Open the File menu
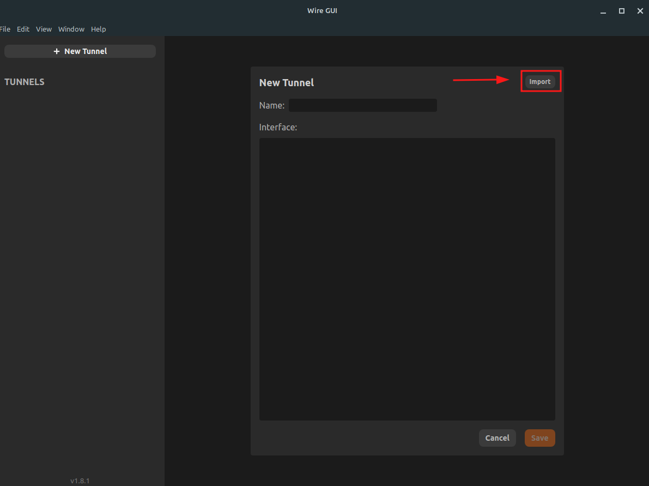Image resolution: width=649 pixels, height=486 pixels. tap(5, 29)
